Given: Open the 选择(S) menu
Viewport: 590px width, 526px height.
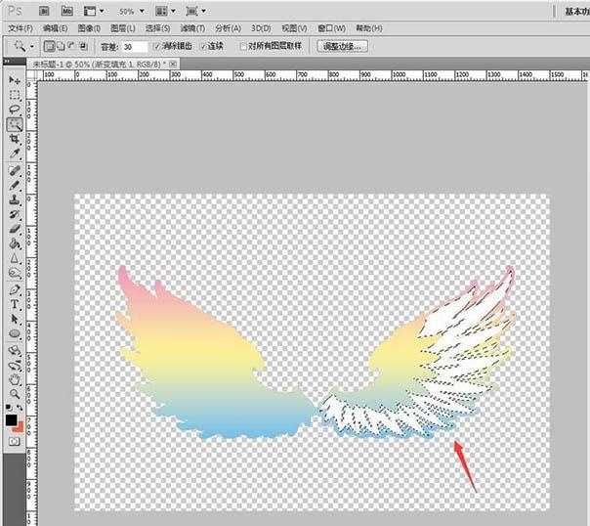Looking at the screenshot, I should [x=157, y=28].
